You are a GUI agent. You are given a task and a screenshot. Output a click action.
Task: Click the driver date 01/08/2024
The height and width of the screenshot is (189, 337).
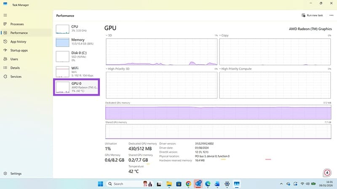click(202, 148)
